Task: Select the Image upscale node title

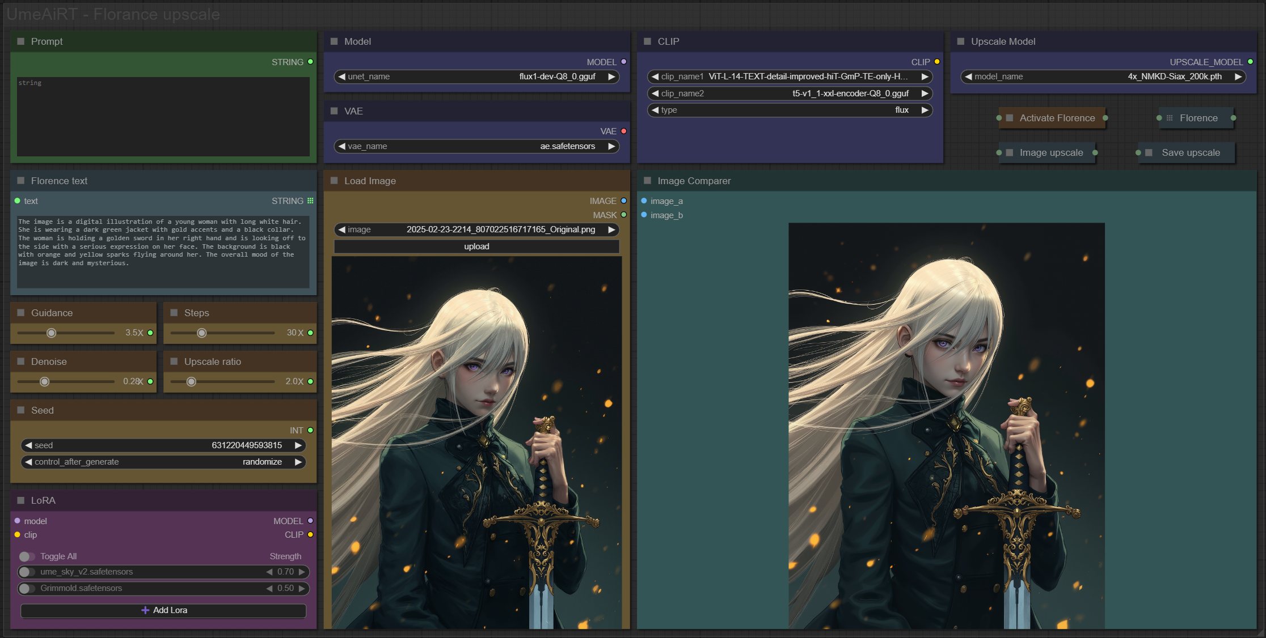Action: 1051,152
